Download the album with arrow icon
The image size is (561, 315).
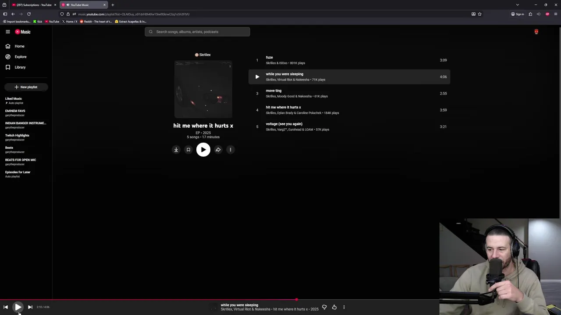click(x=176, y=150)
